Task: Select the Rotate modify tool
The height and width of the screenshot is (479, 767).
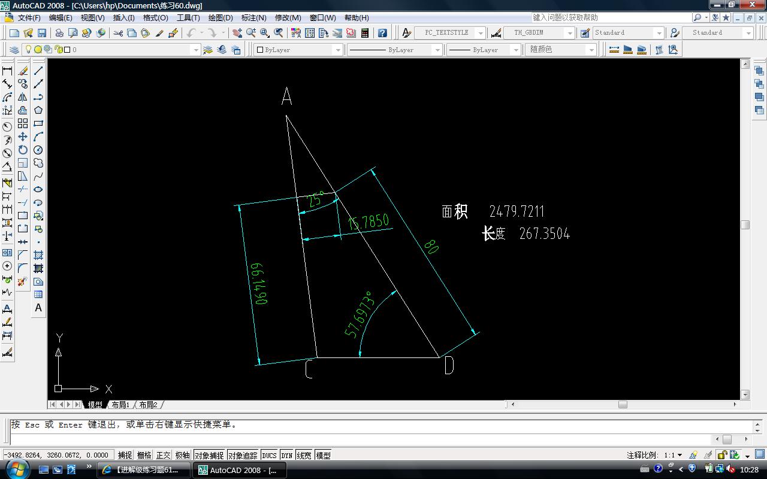Action: pos(23,150)
